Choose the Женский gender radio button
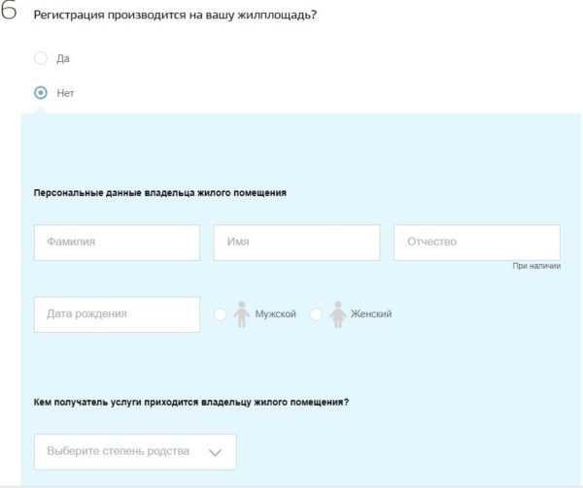This screenshot has width=583, height=488. (x=316, y=314)
